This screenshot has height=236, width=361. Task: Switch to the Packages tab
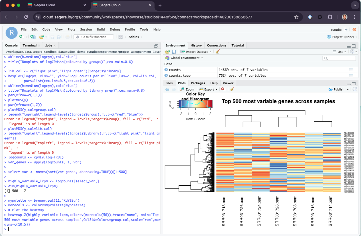(198, 83)
